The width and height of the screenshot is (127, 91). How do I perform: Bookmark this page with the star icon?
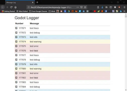(85, 7)
